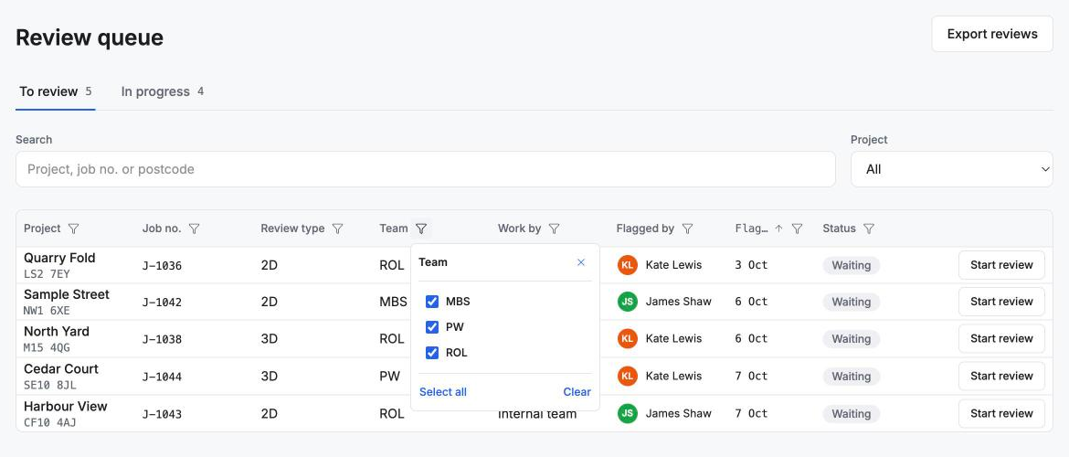Open the Flagged date column filter icon
Image resolution: width=1069 pixels, height=457 pixels.
[797, 228]
